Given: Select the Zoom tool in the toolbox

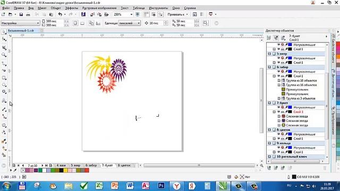Looking at the screenshot, I should 4,55.
